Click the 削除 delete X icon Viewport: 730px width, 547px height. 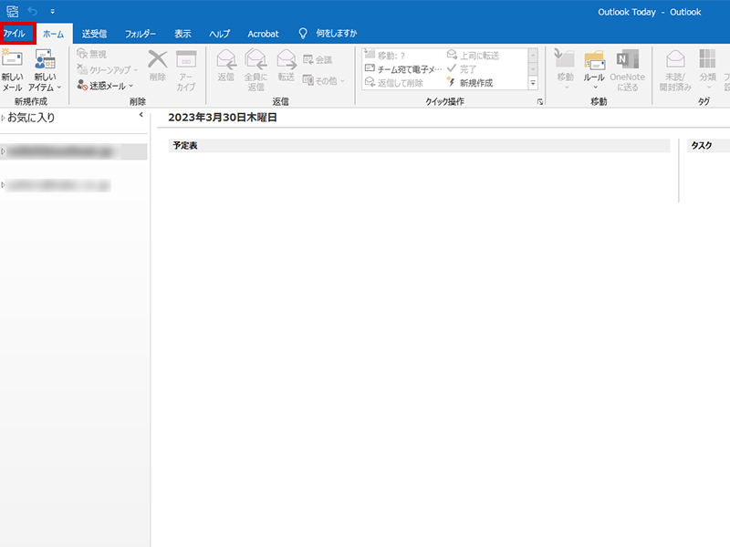pyautogui.click(x=157, y=59)
